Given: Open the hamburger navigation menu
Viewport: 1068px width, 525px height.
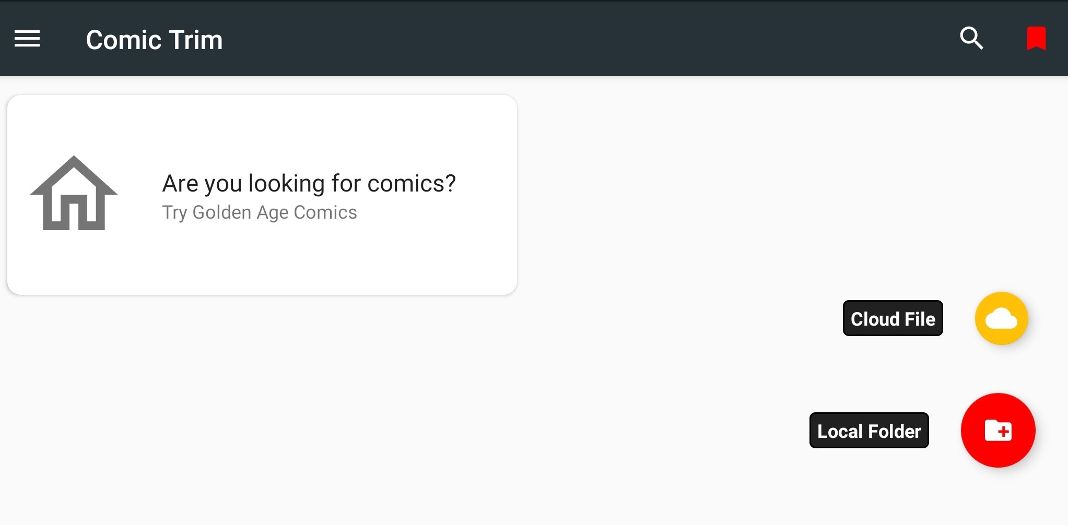Looking at the screenshot, I should pos(27,39).
